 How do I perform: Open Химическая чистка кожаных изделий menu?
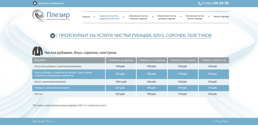[x=138, y=17]
